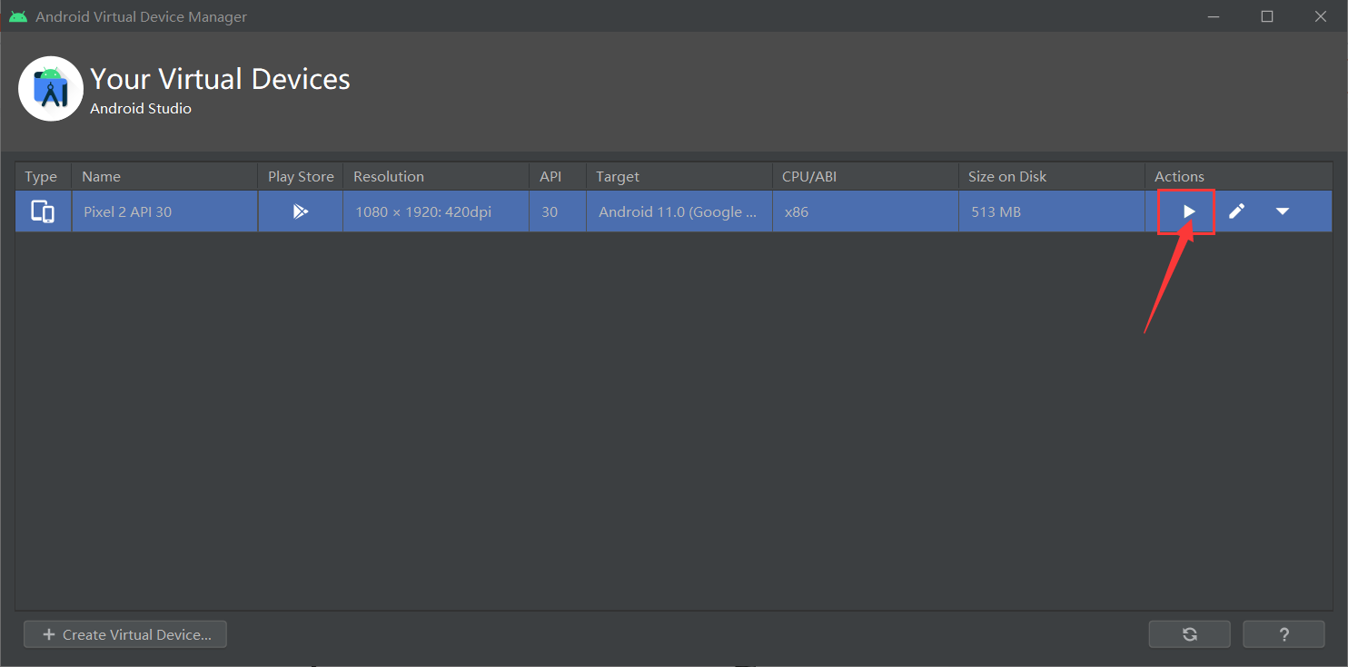This screenshot has height=667, width=1348.
Task: Click the Android Studio logo icon
Action: click(50, 88)
